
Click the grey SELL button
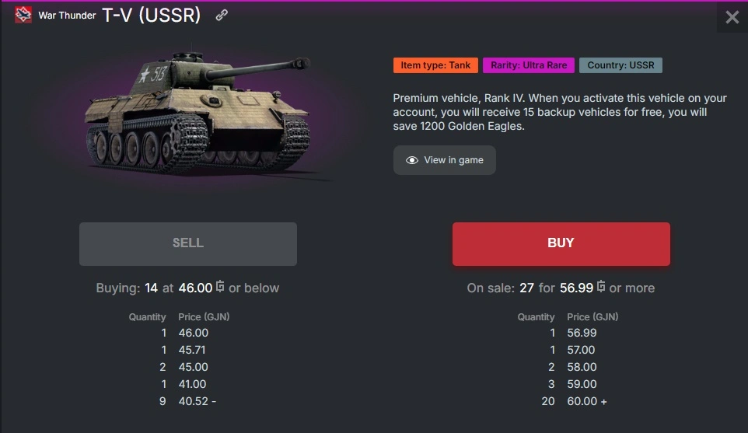tap(187, 244)
